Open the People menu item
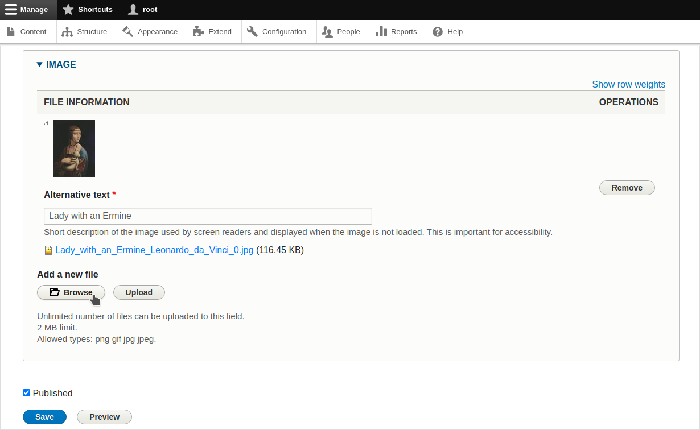Image resolution: width=700 pixels, height=430 pixels. [343, 32]
